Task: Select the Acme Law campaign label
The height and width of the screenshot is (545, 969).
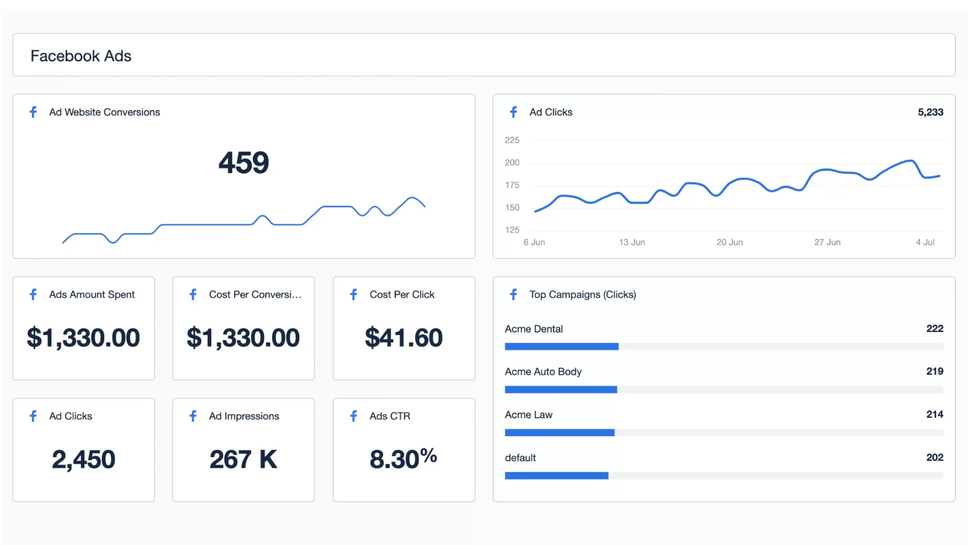Action: click(x=528, y=415)
